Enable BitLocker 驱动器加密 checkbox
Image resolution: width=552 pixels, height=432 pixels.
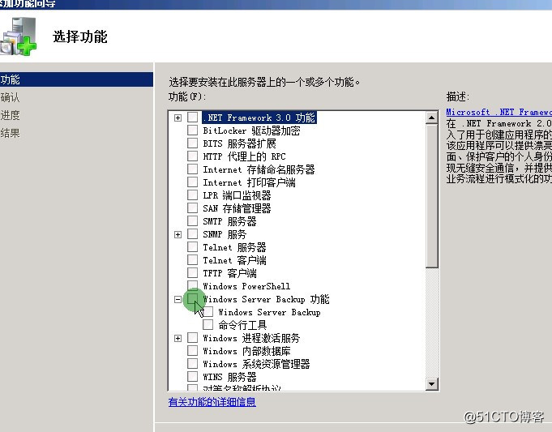[x=192, y=130]
